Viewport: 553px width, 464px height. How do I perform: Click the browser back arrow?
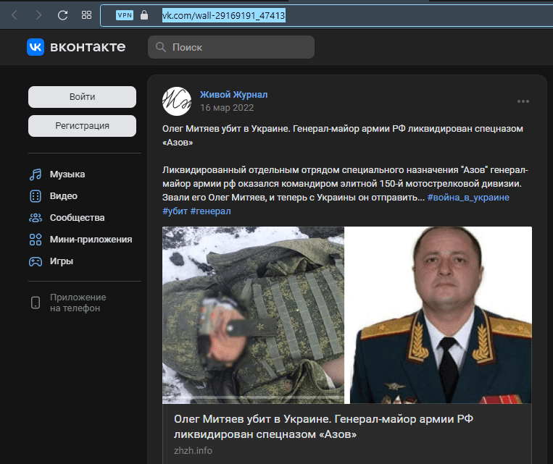(x=14, y=15)
